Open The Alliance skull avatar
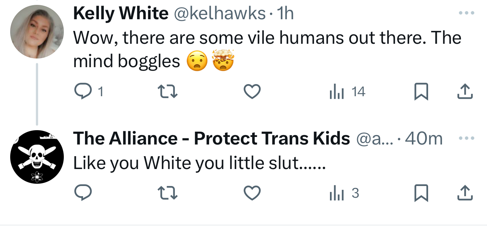Viewport: 487px width, 226px height. pos(37,157)
